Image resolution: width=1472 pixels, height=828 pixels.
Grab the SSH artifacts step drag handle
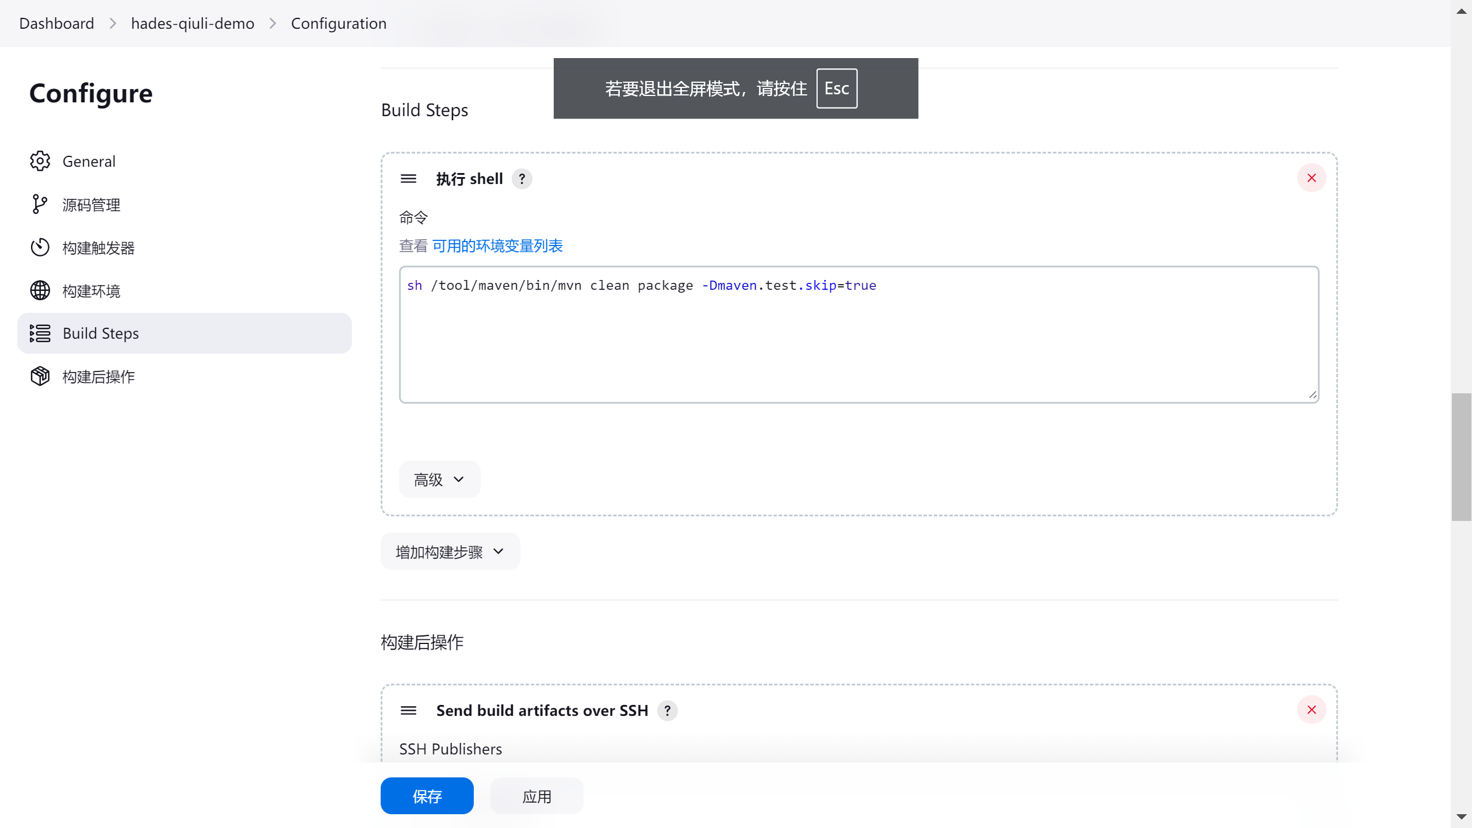tap(408, 711)
